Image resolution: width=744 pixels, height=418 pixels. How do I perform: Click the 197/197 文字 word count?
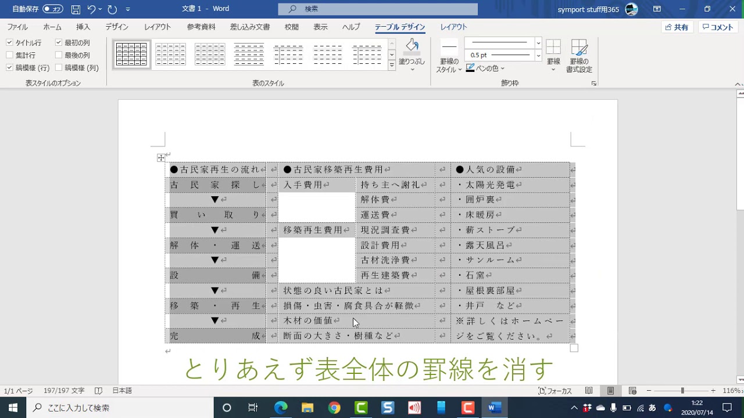pos(64,391)
